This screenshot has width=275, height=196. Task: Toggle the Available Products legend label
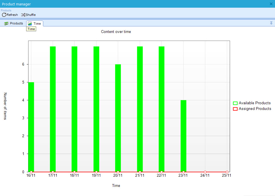coord(255,103)
